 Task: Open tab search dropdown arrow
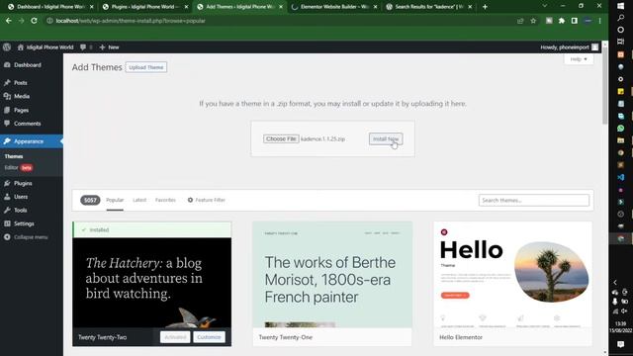(545, 6)
